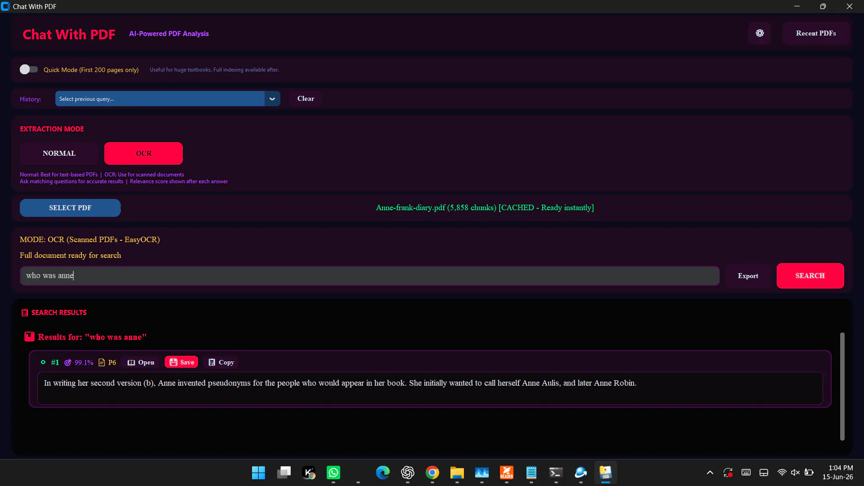Open the Recent PDFs list

pos(816,33)
